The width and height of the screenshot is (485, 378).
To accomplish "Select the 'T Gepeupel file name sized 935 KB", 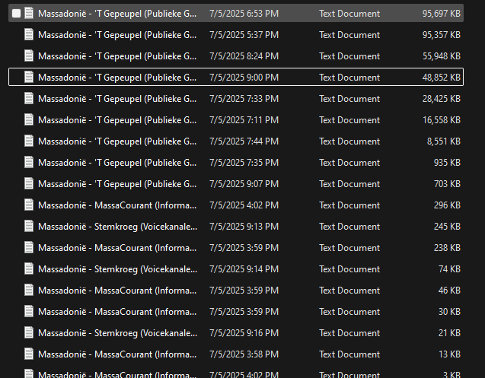I will [117, 163].
